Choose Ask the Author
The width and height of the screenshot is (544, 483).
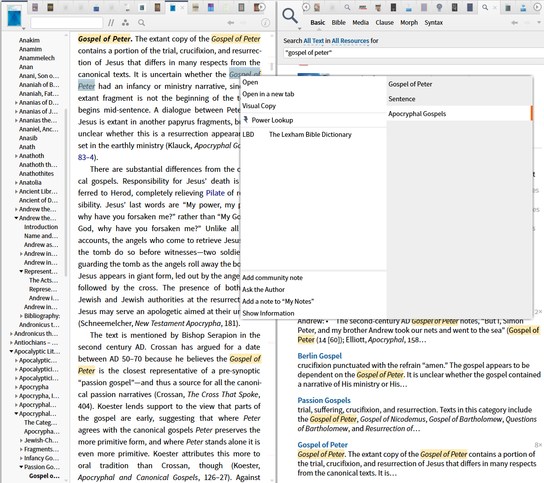pyautogui.click(x=263, y=290)
